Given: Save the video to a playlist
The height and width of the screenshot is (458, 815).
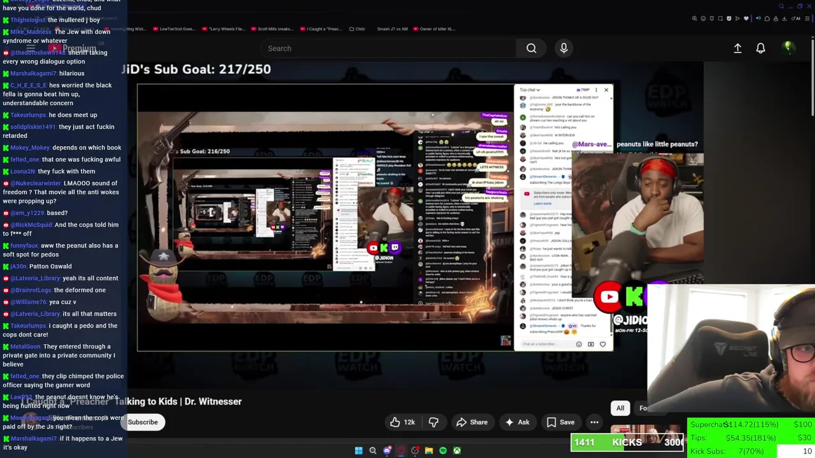Looking at the screenshot, I should click(x=560, y=422).
